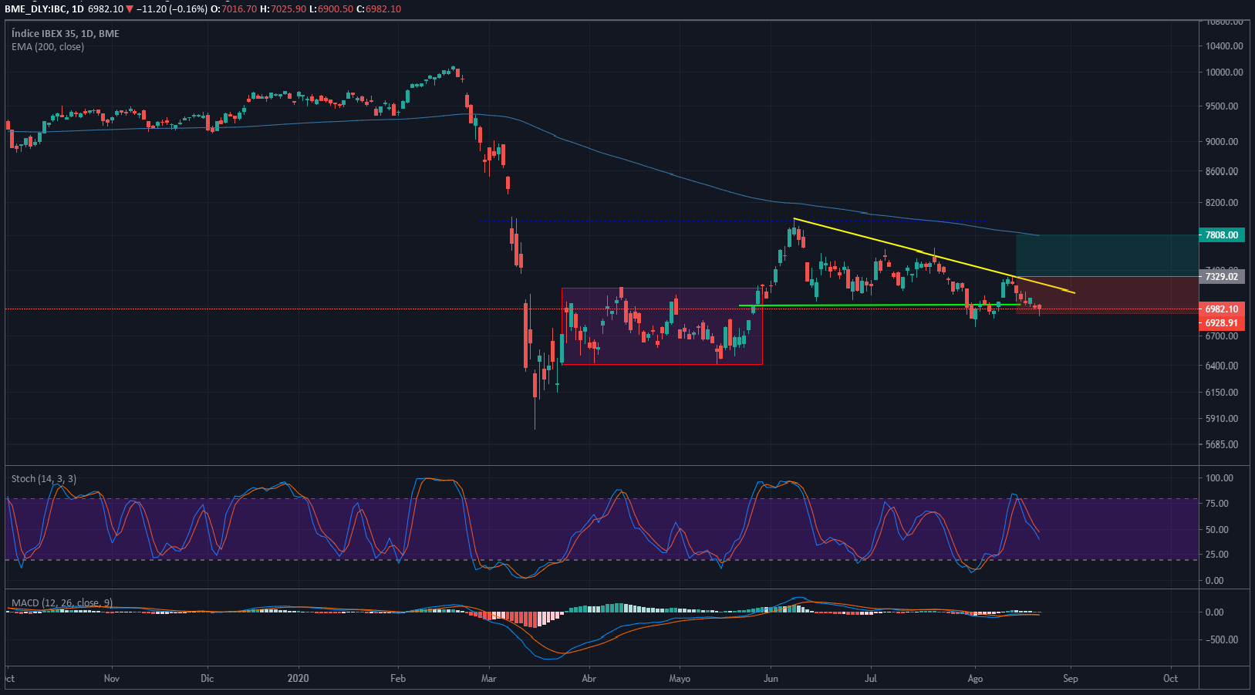Select the green horizontal support line
The width and height of the screenshot is (1255, 695).
(879, 305)
